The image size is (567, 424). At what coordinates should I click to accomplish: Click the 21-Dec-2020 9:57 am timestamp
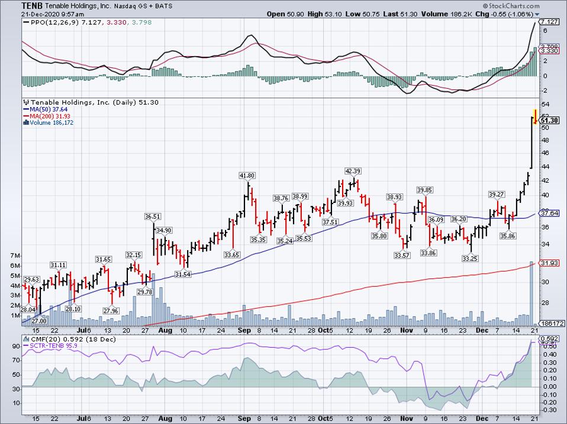click(53, 14)
